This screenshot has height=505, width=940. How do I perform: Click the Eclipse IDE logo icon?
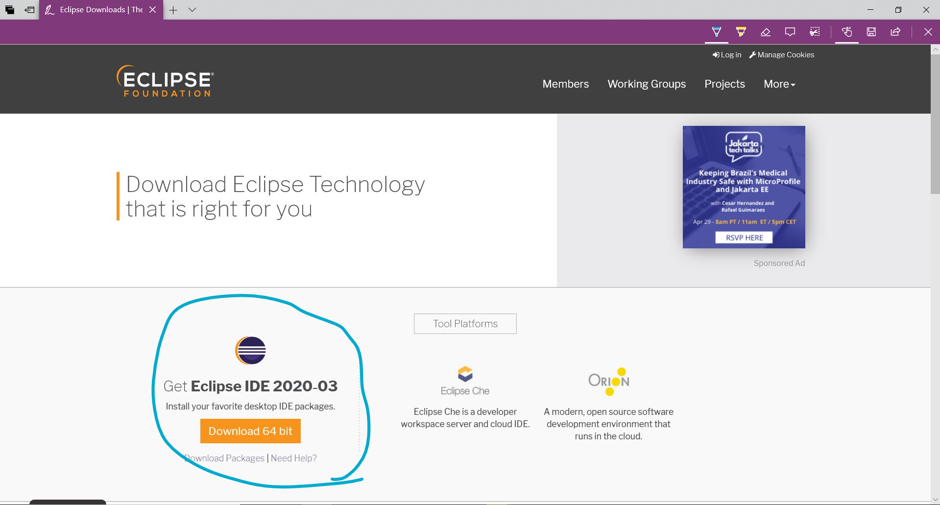click(x=250, y=350)
